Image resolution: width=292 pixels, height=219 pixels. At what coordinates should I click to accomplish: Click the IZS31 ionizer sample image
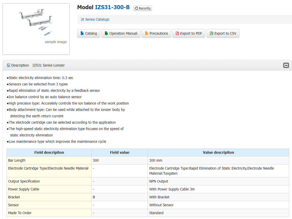click(36, 24)
